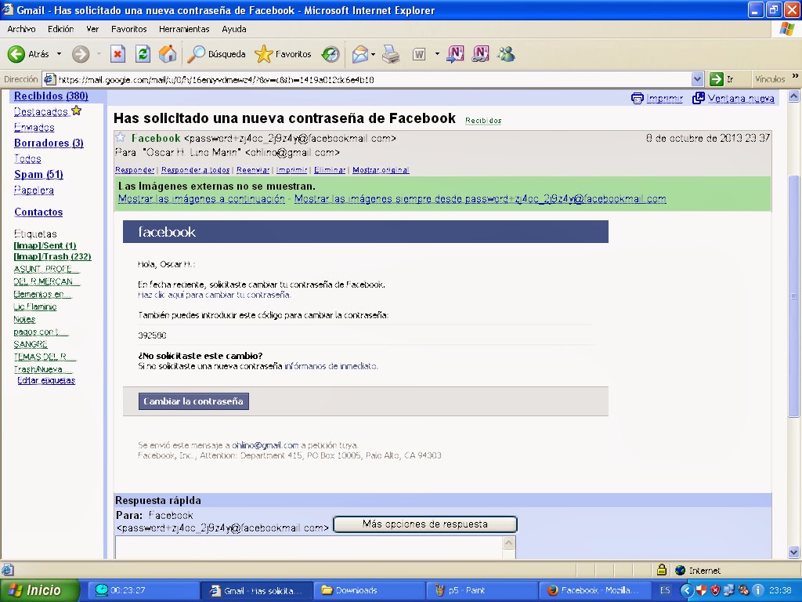Click the ES language indicator in the tray

(665, 590)
